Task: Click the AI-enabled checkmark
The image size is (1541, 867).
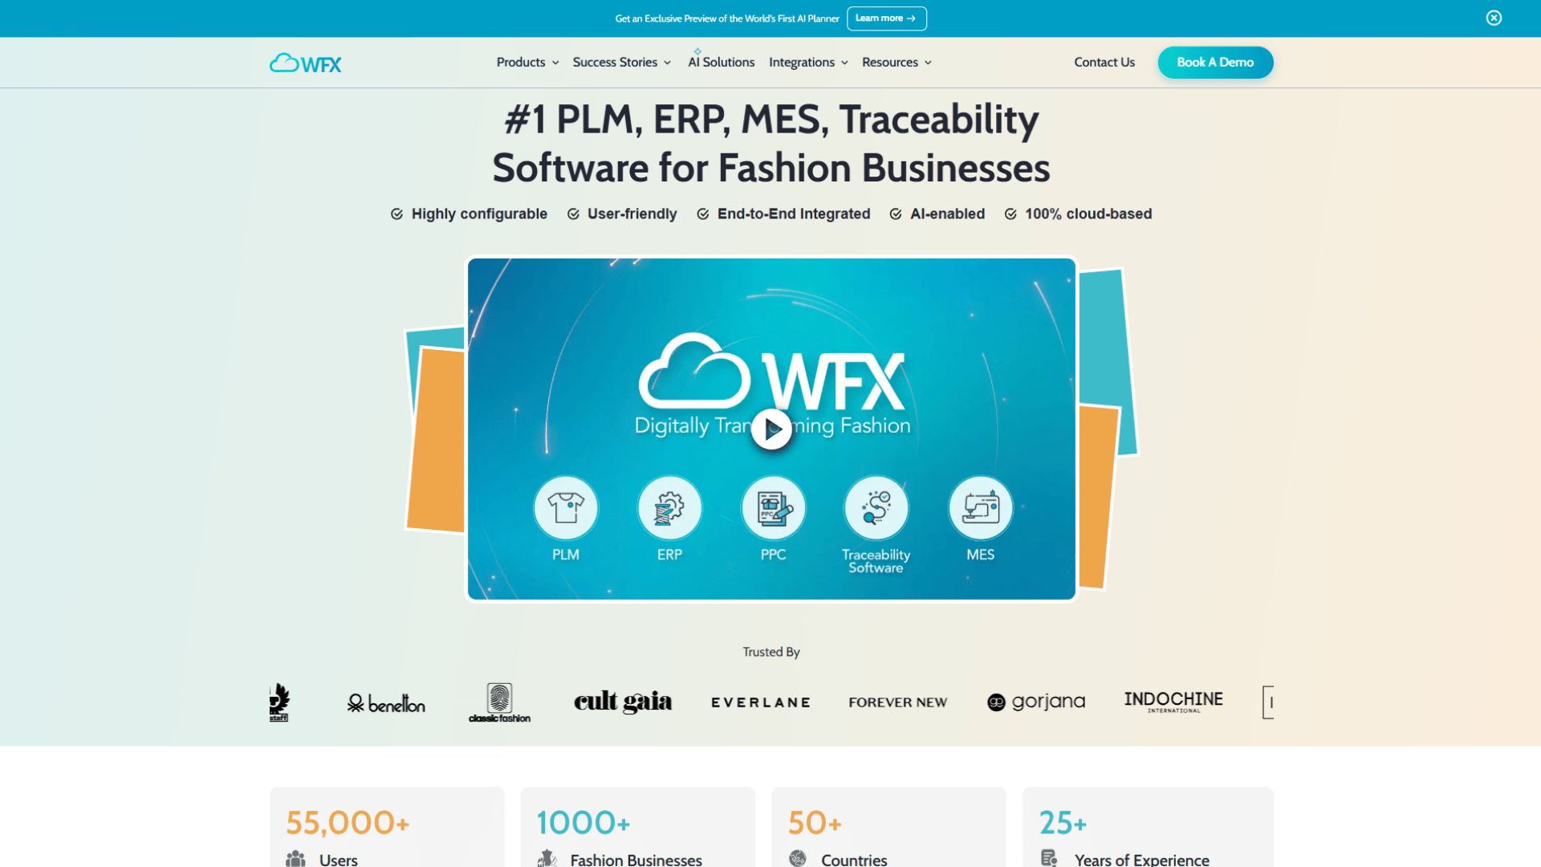Action: [x=896, y=214]
